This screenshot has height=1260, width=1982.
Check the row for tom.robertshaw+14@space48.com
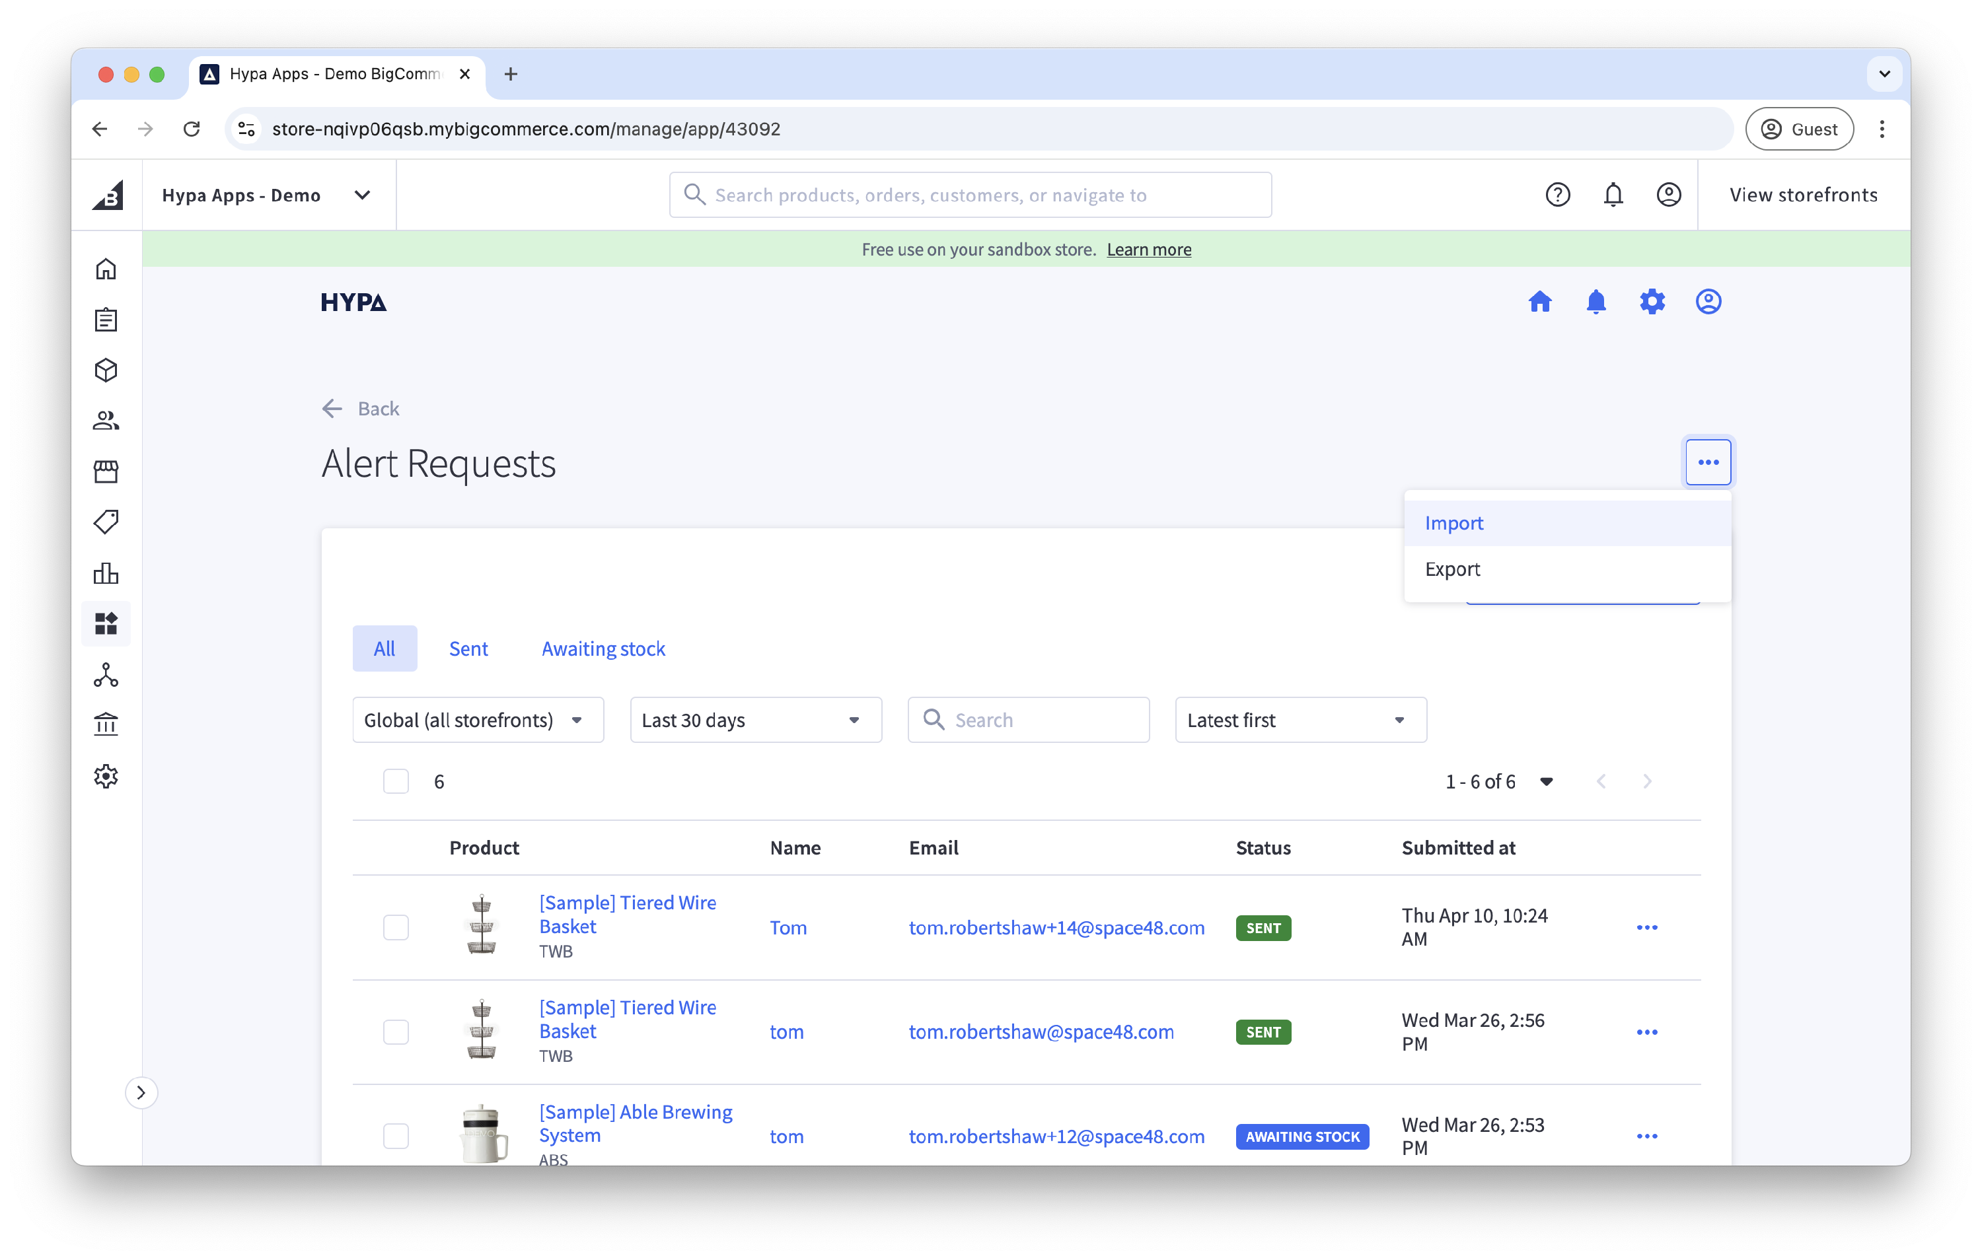[x=396, y=928]
